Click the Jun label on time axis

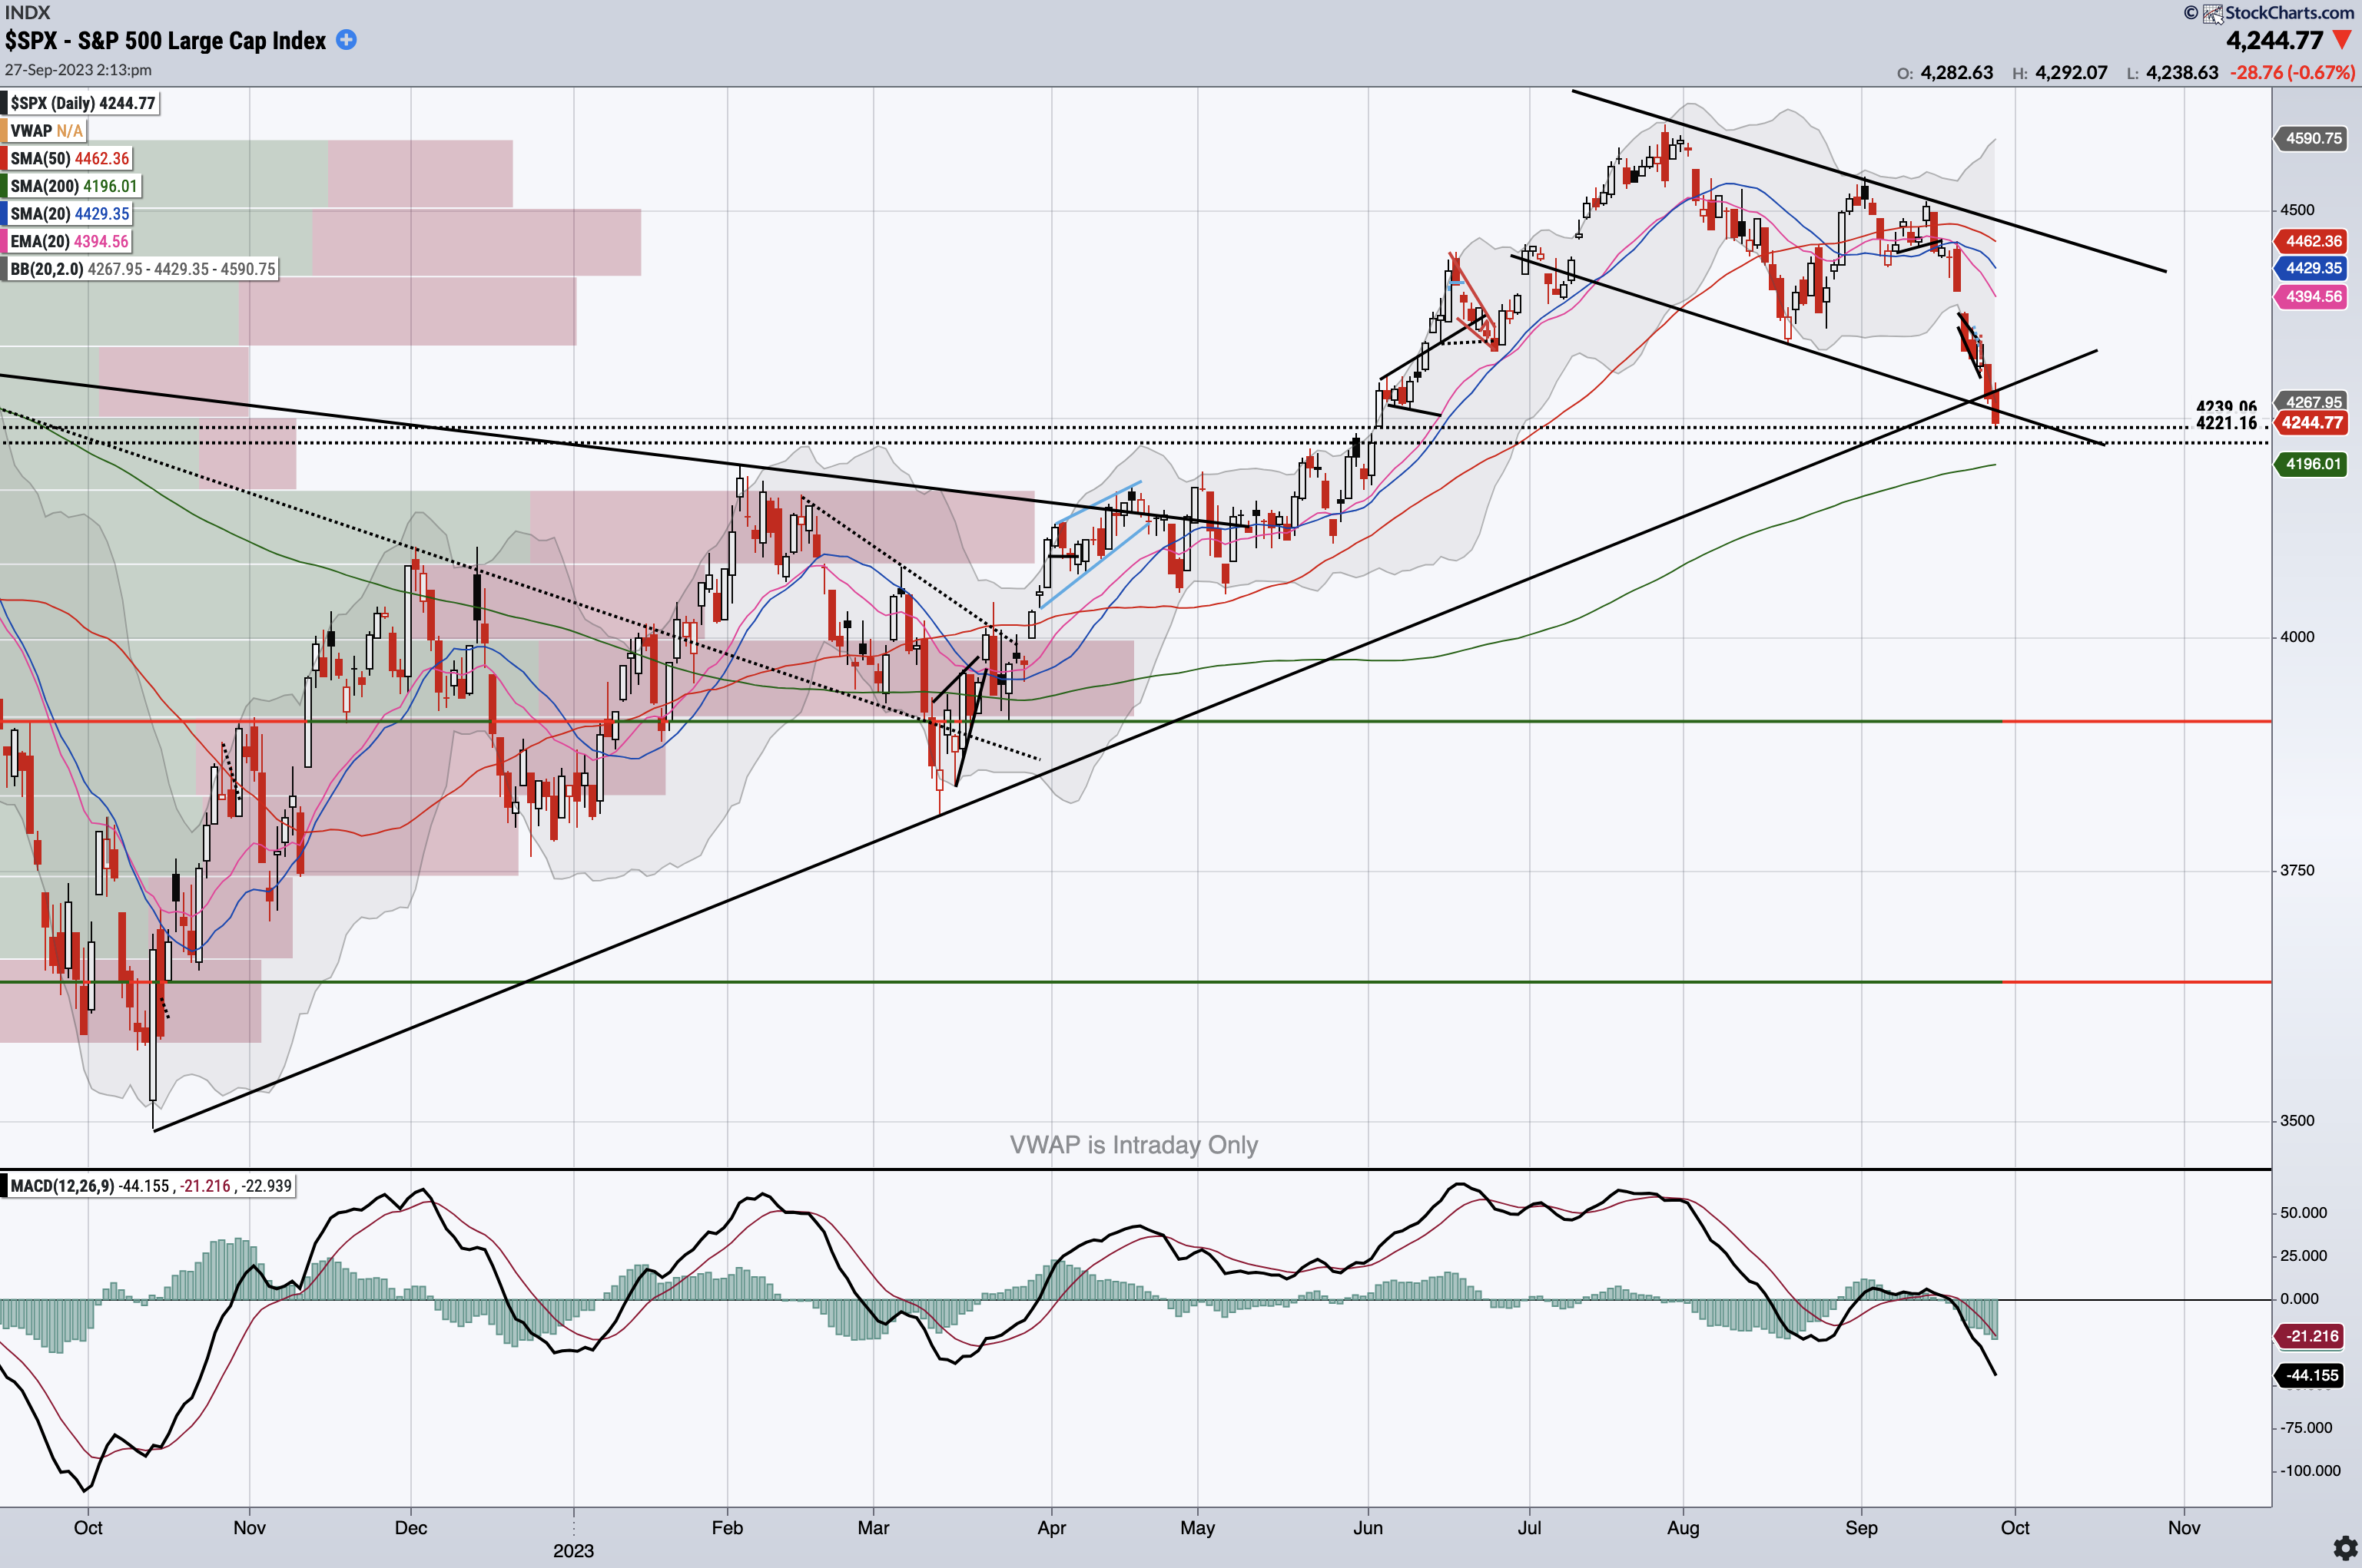coord(1368,1528)
